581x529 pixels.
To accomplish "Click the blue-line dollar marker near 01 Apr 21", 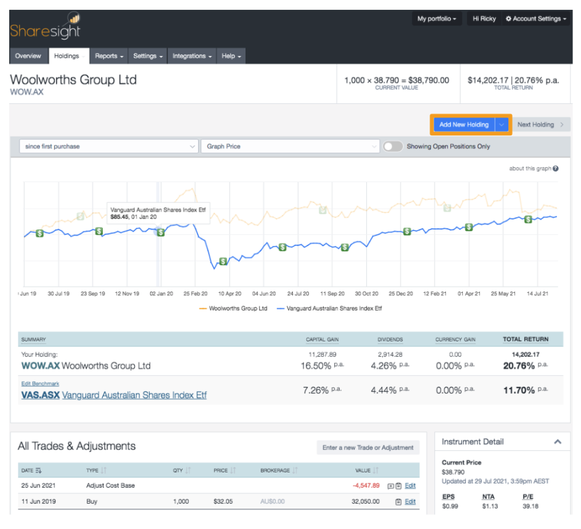I will click(x=469, y=227).
